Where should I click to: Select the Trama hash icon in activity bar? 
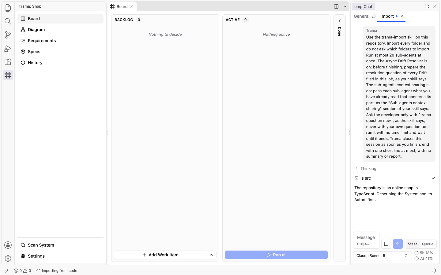(x=8, y=75)
